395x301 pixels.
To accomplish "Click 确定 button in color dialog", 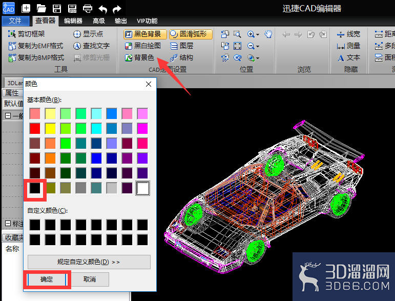I will tap(47, 279).
